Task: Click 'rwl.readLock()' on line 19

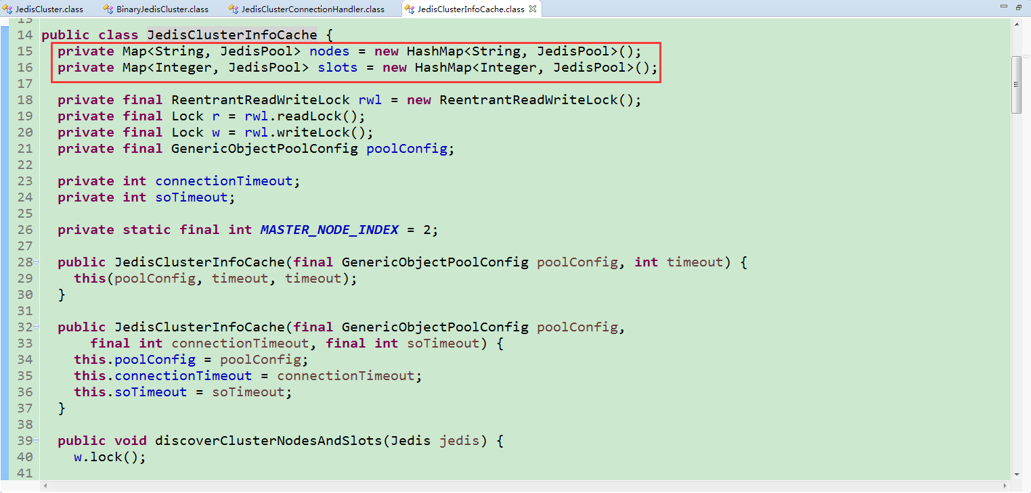Action: pos(301,116)
